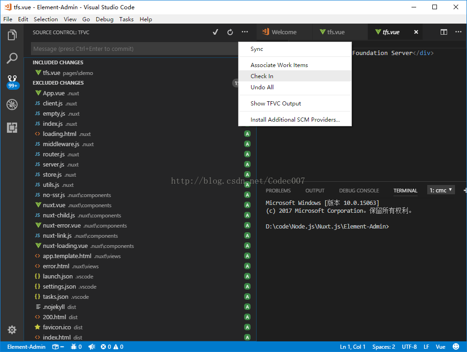Image resolution: width=467 pixels, height=352 pixels.
Task: Click LF line ending in status bar
Action: [x=426, y=346]
